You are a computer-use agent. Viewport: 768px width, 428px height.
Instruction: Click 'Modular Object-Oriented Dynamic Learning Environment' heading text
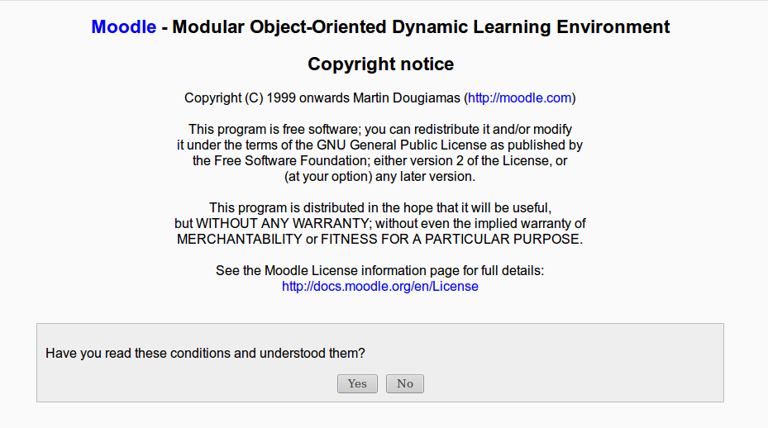(421, 27)
